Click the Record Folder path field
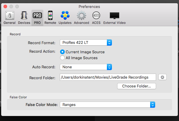This screenshot has height=121, width=179. (x=108, y=77)
